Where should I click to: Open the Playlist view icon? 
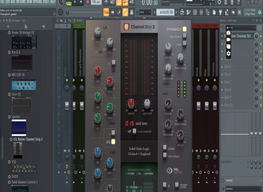pos(182,12)
